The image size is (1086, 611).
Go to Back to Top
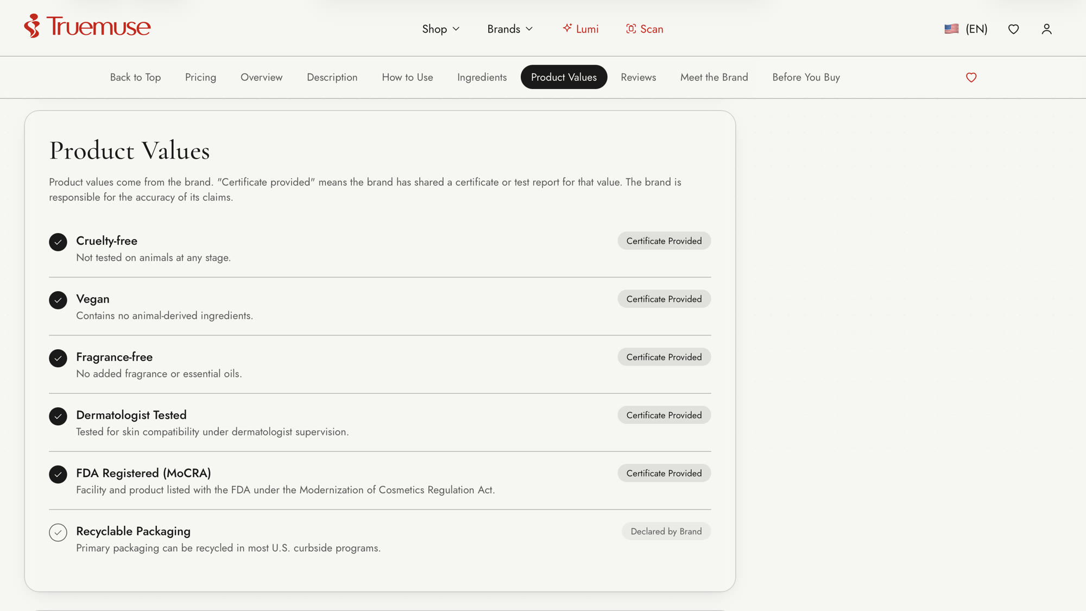pyautogui.click(x=135, y=77)
